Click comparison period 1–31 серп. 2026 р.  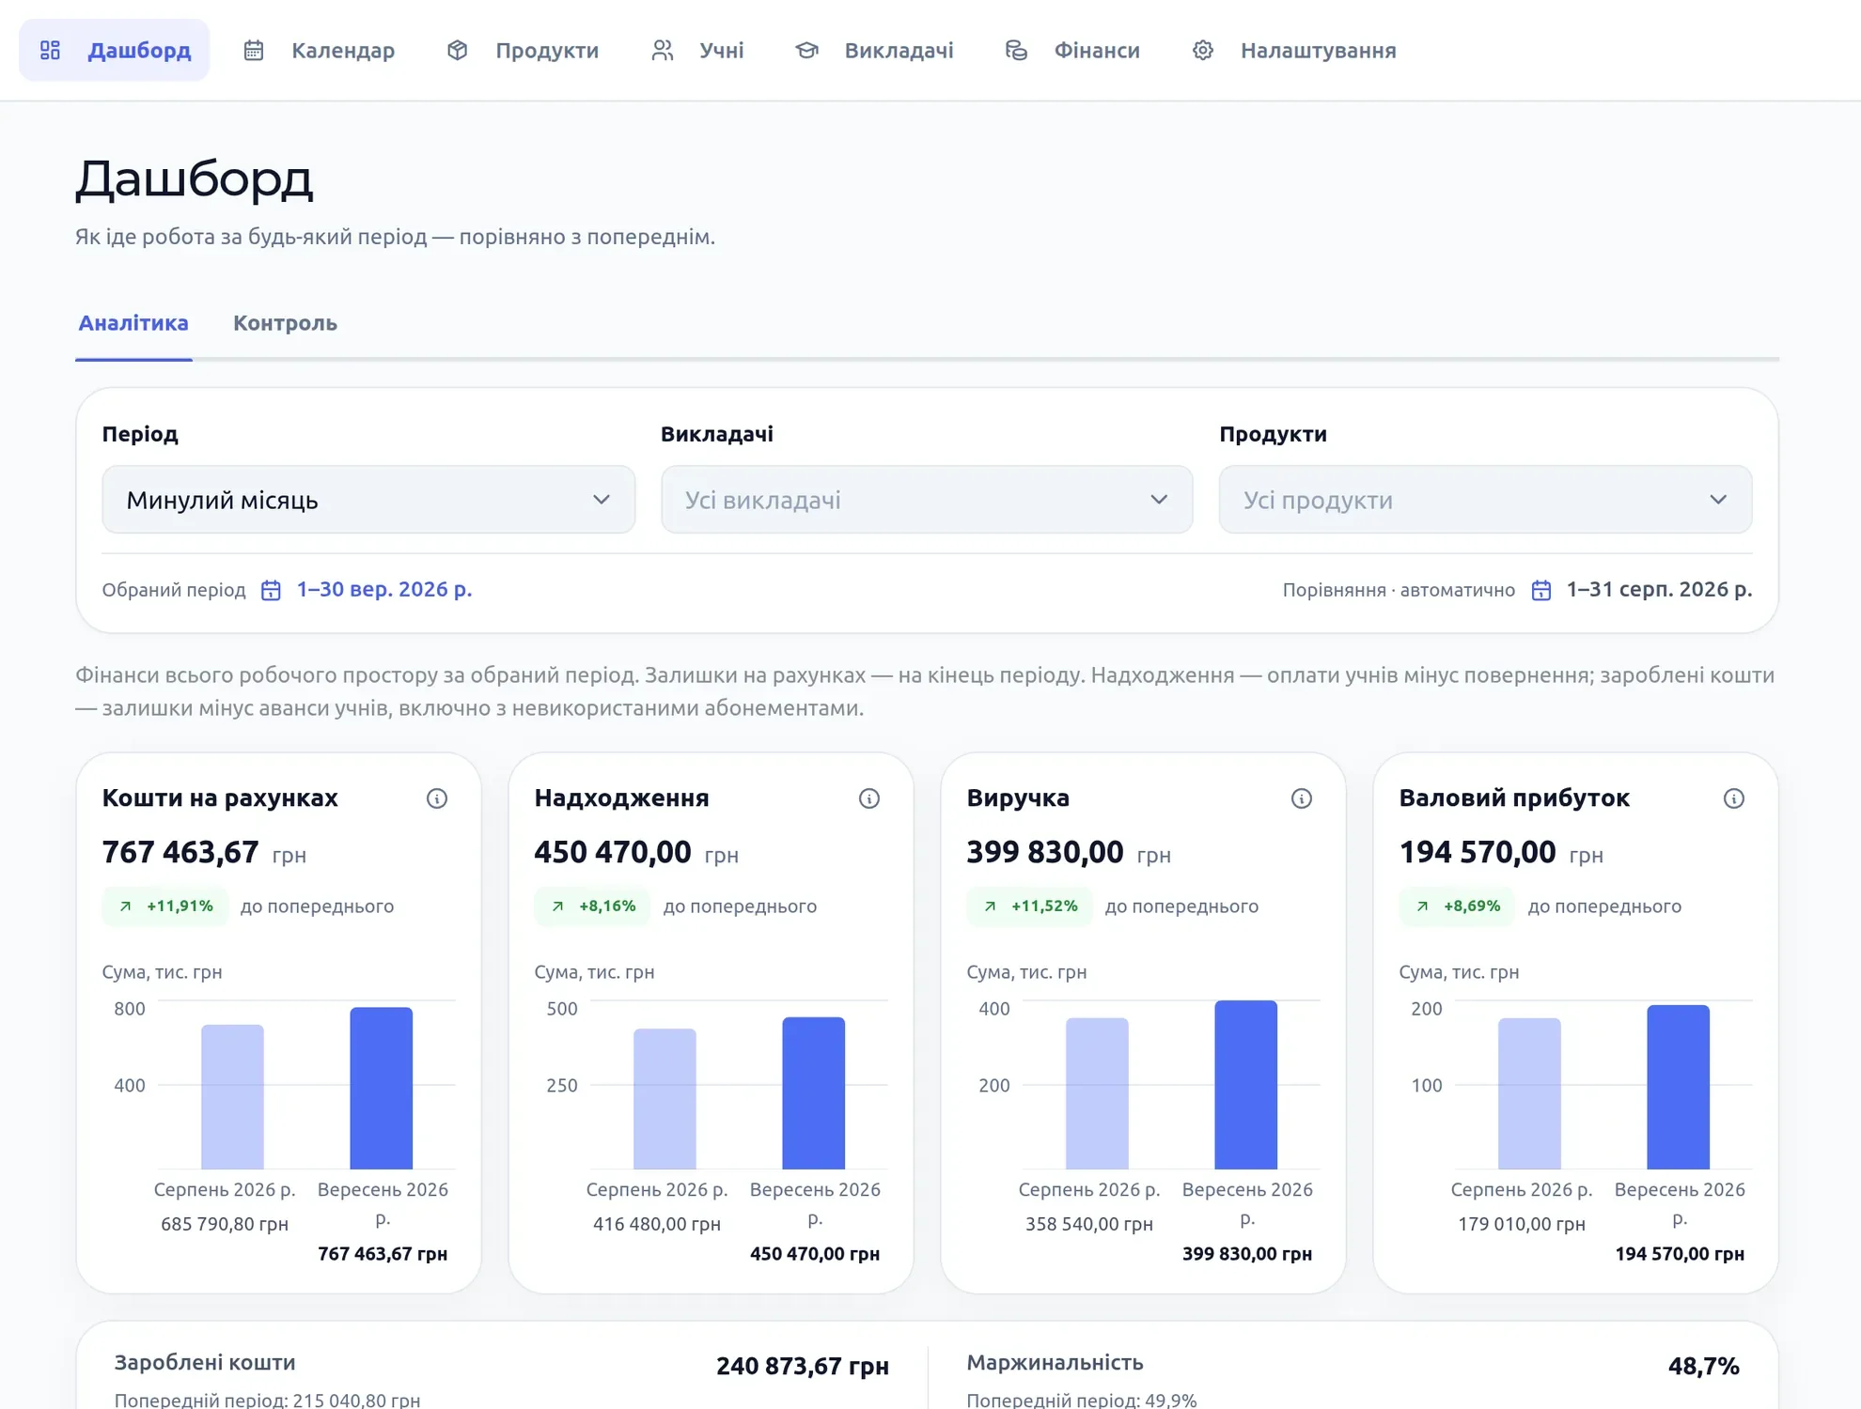tap(1659, 589)
